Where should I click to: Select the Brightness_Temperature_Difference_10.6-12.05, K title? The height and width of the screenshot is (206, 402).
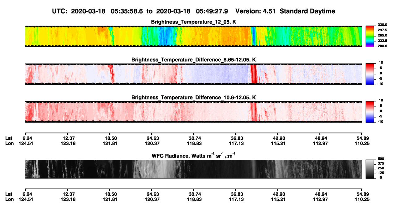pos(194,97)
